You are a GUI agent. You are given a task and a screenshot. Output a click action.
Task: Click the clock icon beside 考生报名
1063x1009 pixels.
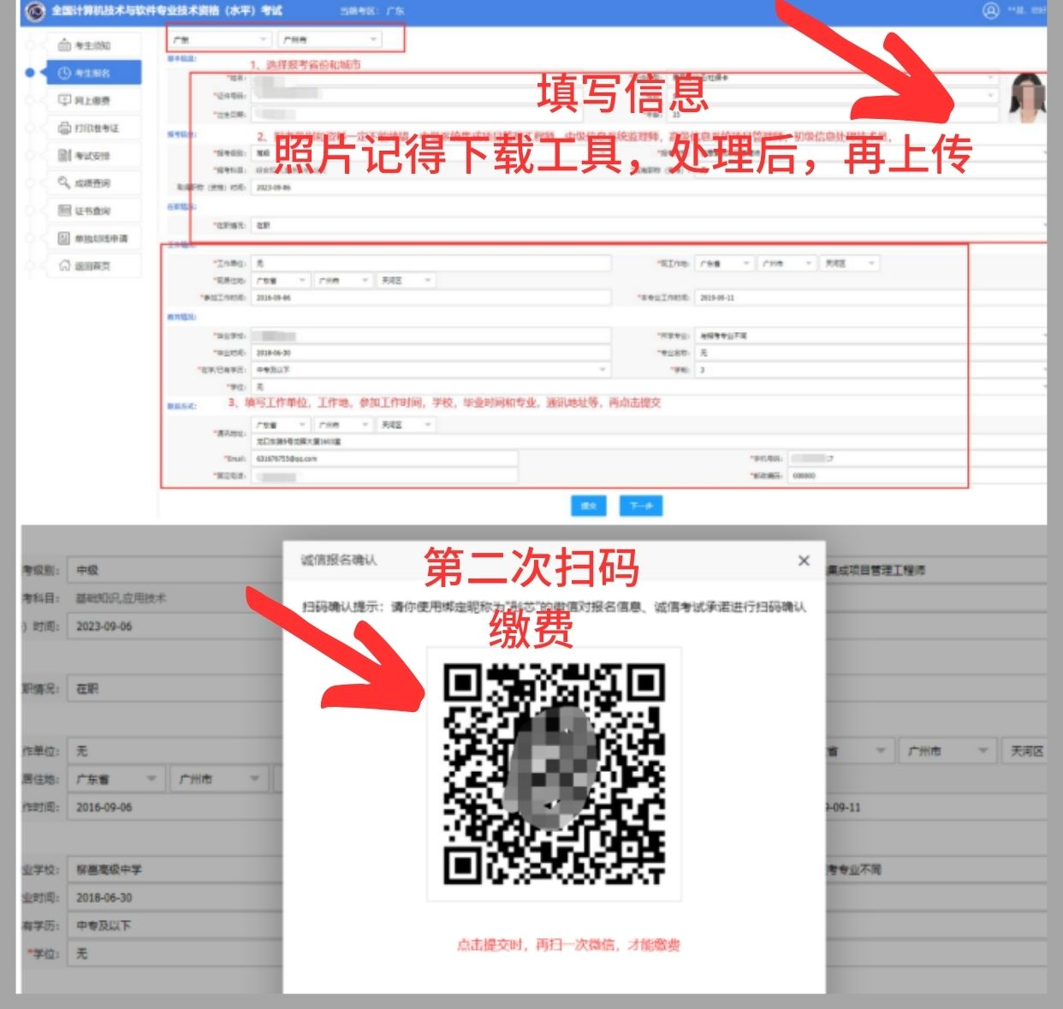pos(64,73)
